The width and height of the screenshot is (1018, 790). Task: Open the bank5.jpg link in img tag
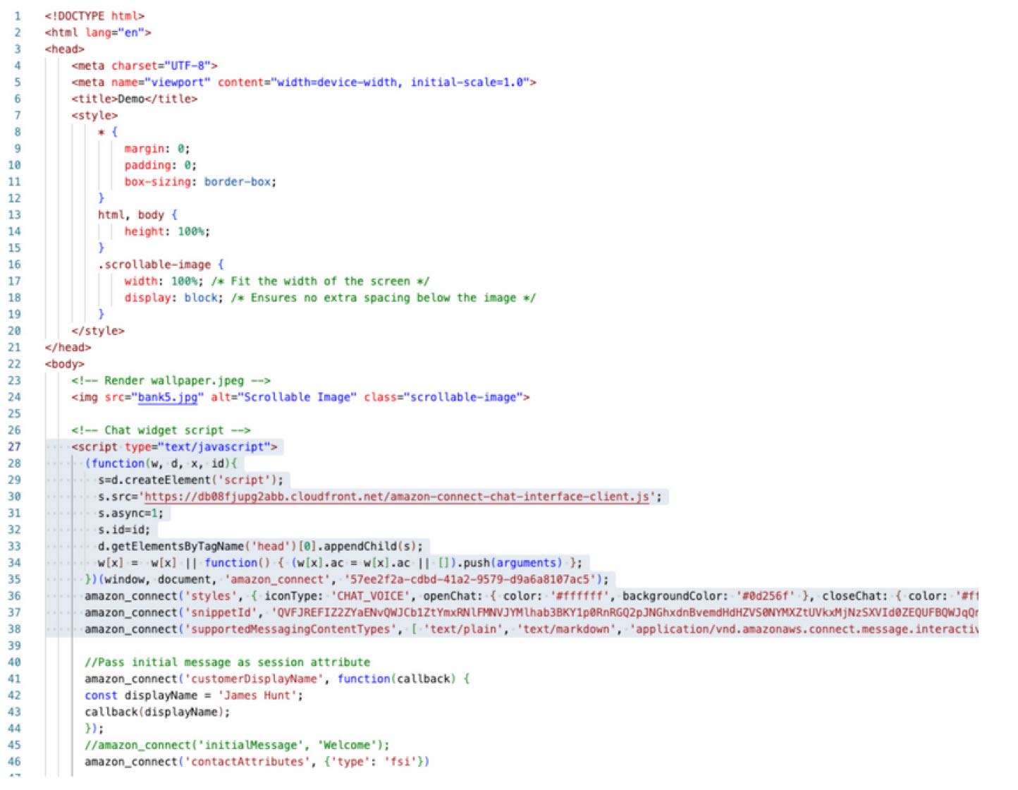(168, 397)
